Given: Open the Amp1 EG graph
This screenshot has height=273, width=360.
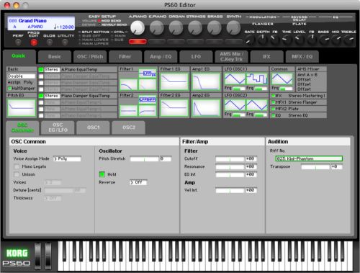Looking at the screenshot, I should point(206,81).
